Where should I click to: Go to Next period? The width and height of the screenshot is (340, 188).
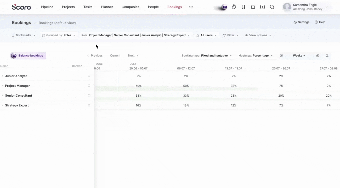pos(133,56)
